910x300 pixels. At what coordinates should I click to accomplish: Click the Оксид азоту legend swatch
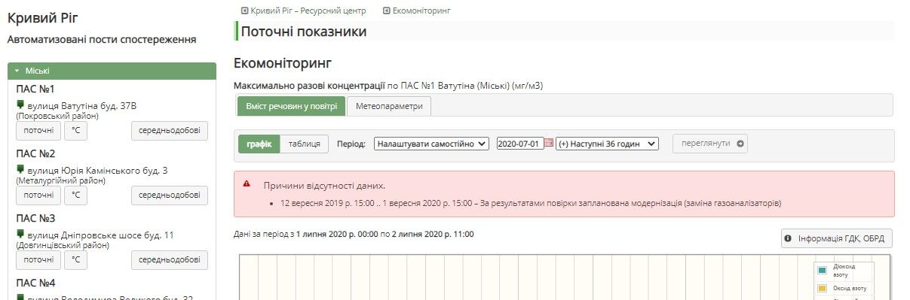coord(823,289)
